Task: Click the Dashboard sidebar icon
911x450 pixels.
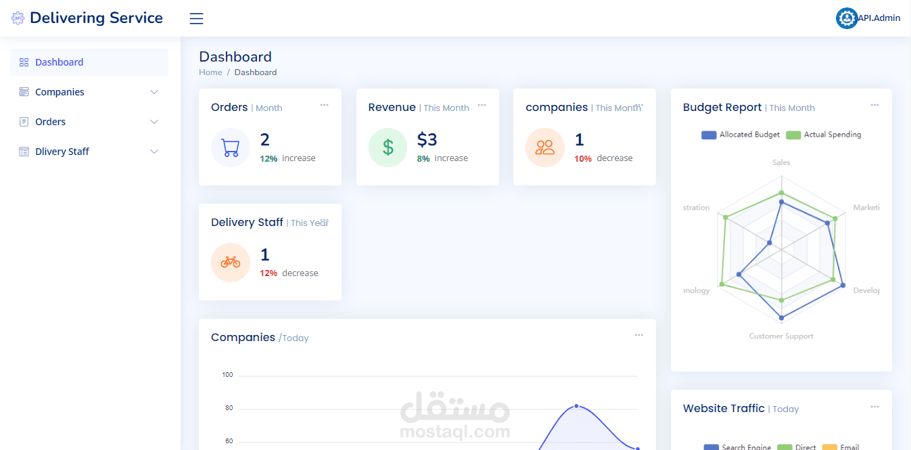Action: point(22,62)
